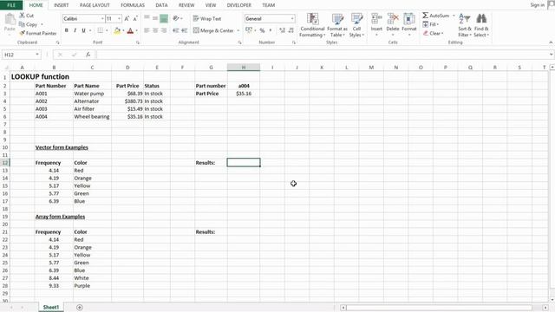The width and height of the screenshot is (555, 312).
Task: Expand the AutoSum dropdown arrow
Action: tap(454, 16)
